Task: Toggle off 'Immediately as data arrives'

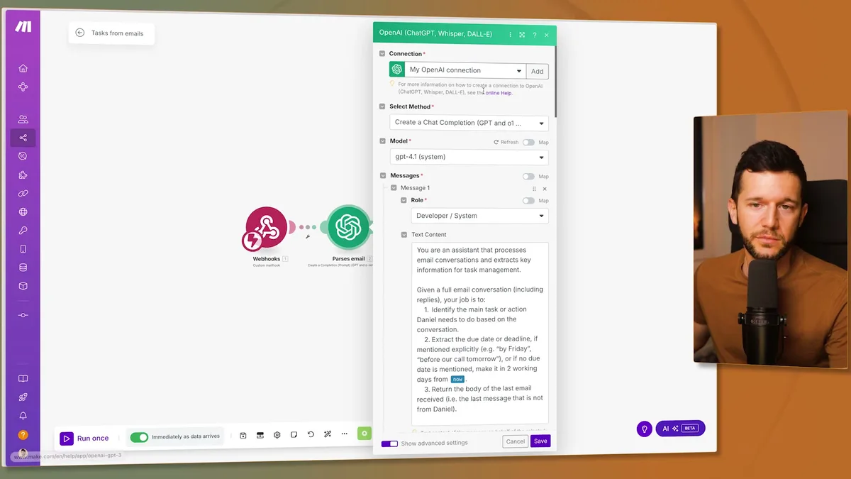Action: click(139, 437)
